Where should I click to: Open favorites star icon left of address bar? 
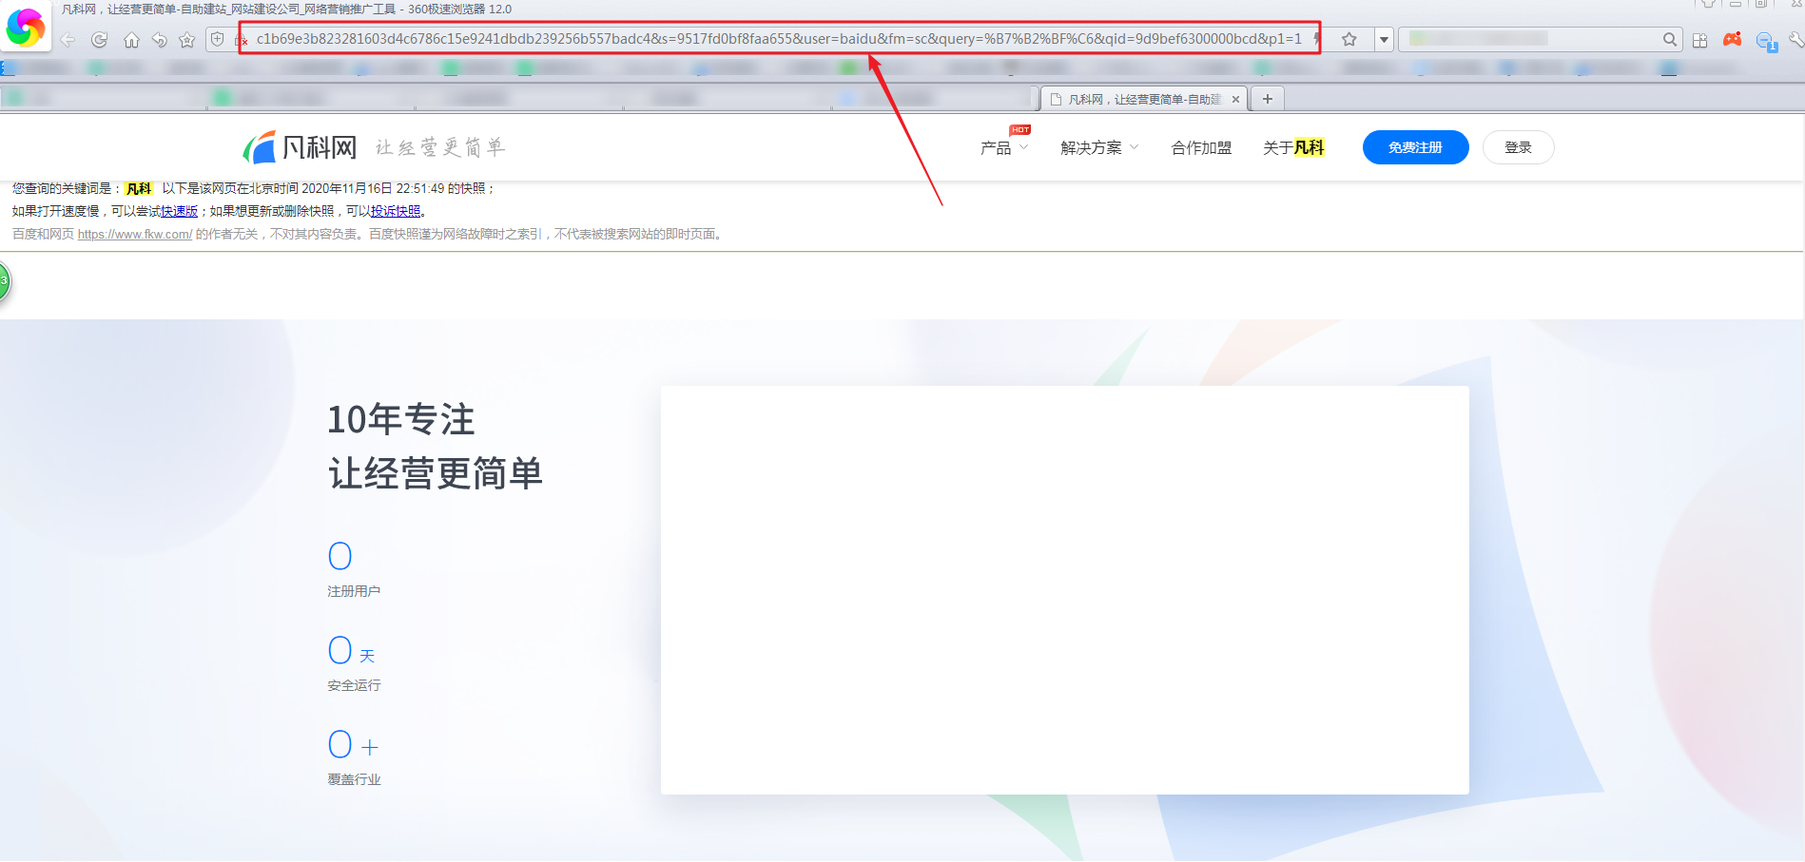tap(187, 40)
